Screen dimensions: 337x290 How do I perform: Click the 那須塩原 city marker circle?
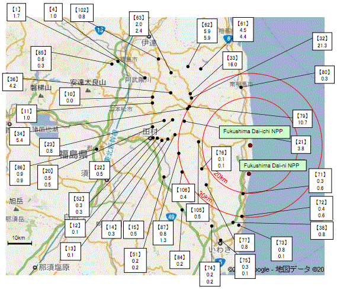[34, 268]
